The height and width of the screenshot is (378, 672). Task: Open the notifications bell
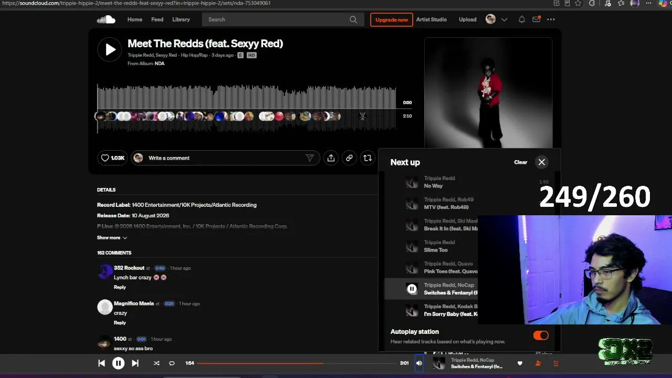(x=522, y=19)
